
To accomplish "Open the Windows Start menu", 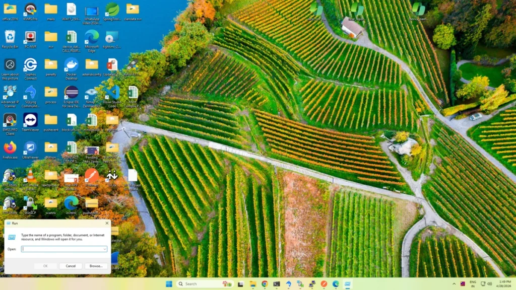I will (168, 284).
